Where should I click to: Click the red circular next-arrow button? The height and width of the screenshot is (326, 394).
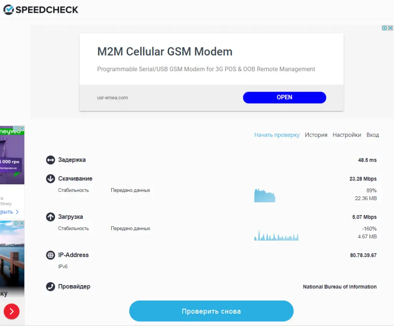[x=12, y=311]
